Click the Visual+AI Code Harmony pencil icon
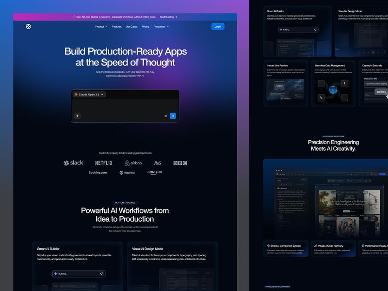 point(316,246)
